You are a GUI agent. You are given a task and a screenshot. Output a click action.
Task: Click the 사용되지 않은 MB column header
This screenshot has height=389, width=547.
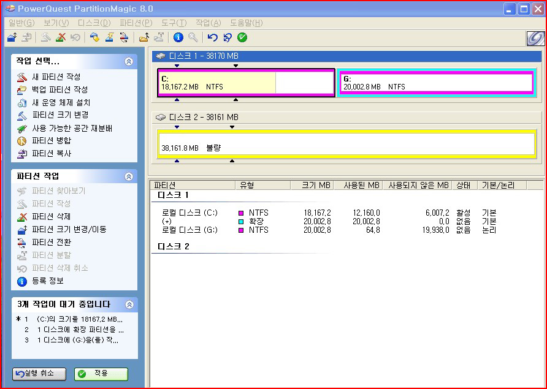[417, 185]
